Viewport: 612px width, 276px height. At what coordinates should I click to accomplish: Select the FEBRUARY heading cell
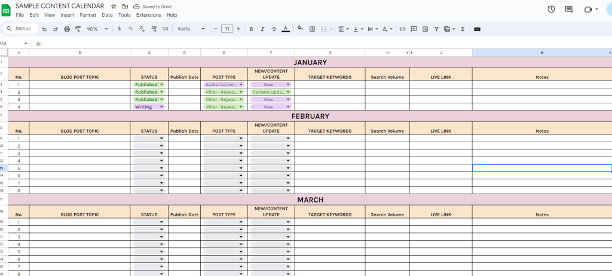[310, 116]
